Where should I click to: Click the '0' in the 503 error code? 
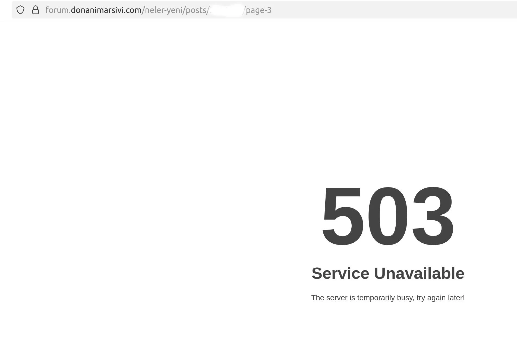click(x=388, y=216)
